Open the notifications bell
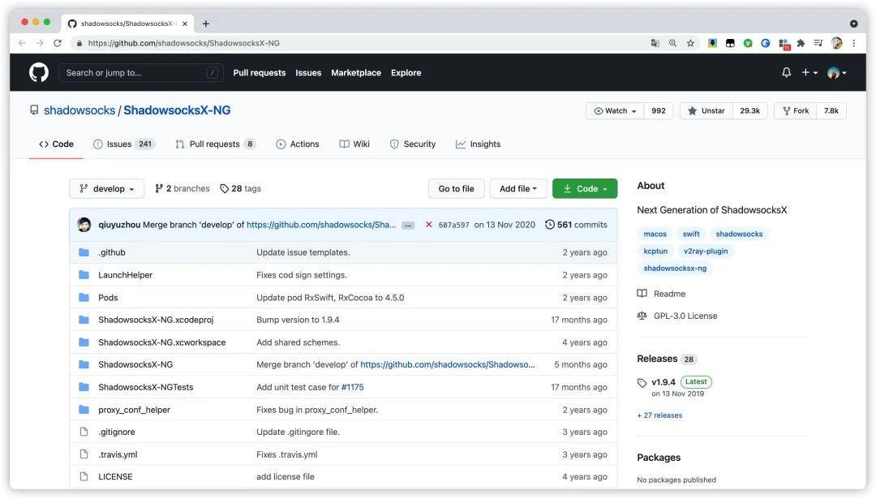 click(x=786, y=73)
